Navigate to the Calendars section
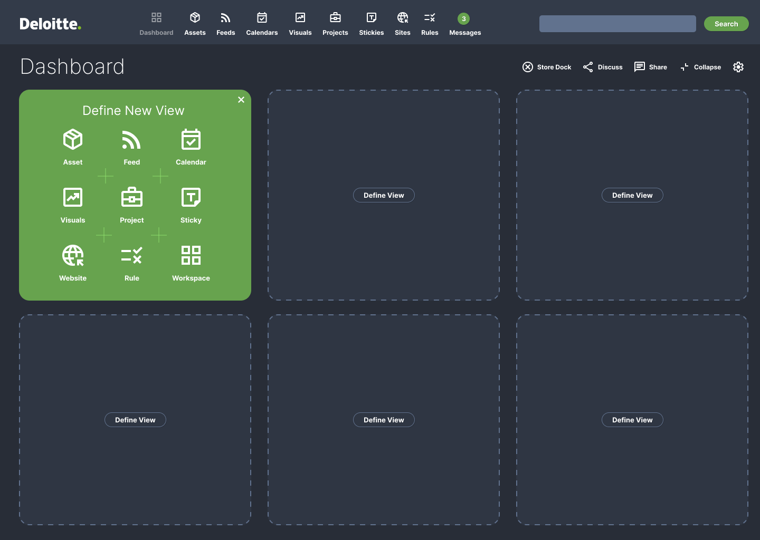This screenshot has height=540, width=760. pos(262,24)
